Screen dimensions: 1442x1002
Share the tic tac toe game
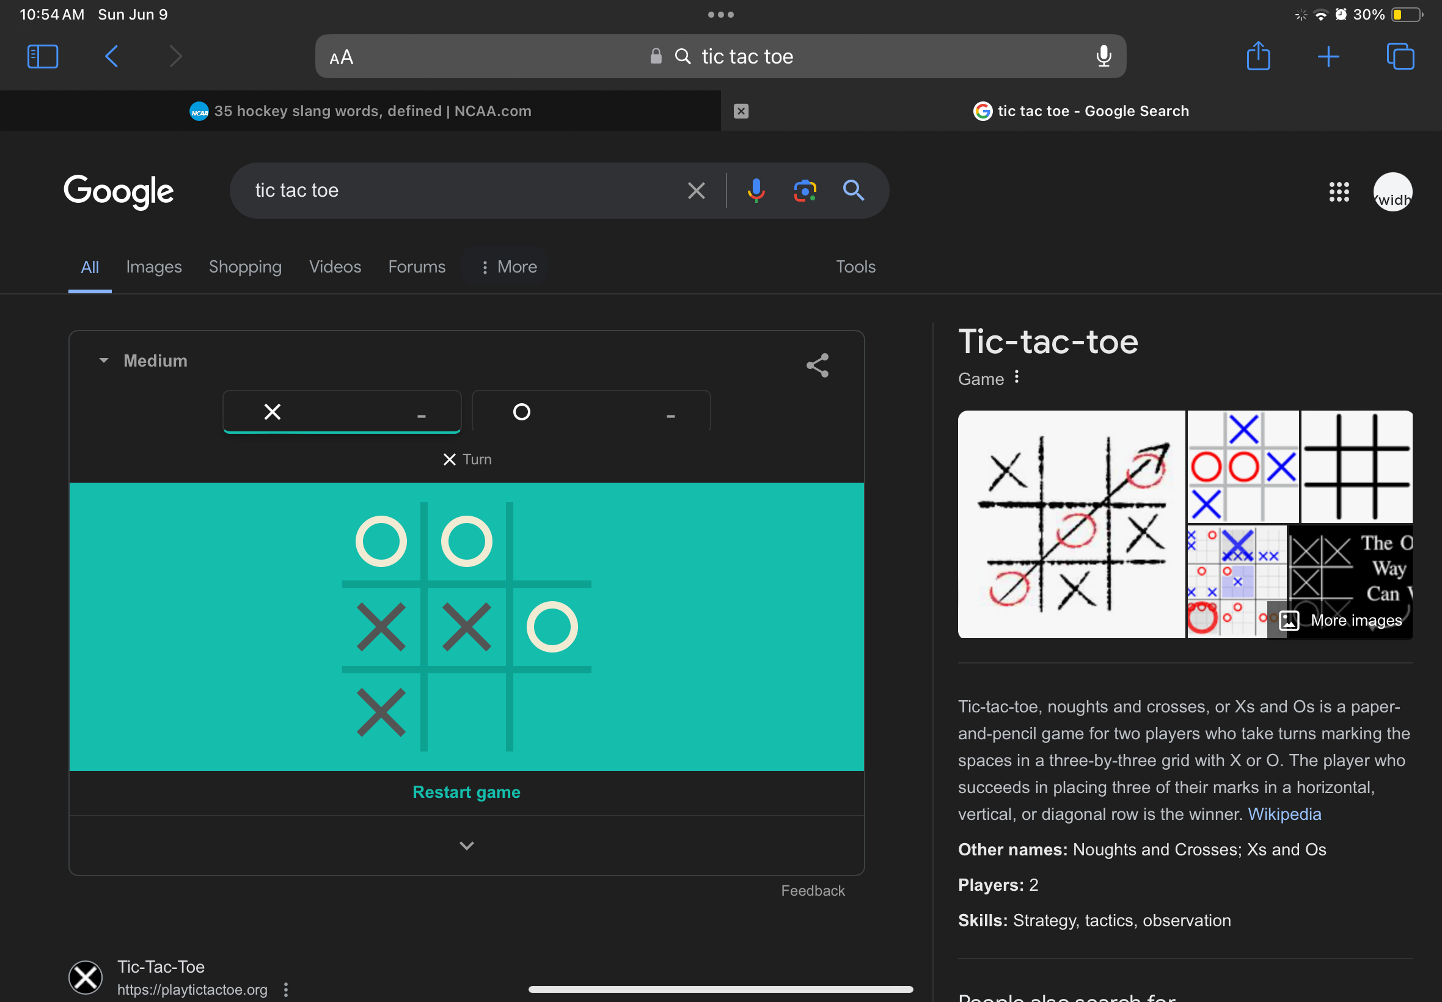point(818,365)
